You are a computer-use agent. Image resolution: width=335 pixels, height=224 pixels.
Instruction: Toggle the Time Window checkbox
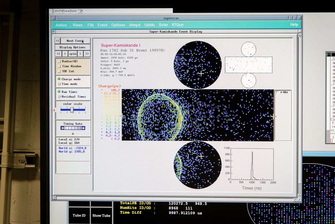(x=59, y=66)
